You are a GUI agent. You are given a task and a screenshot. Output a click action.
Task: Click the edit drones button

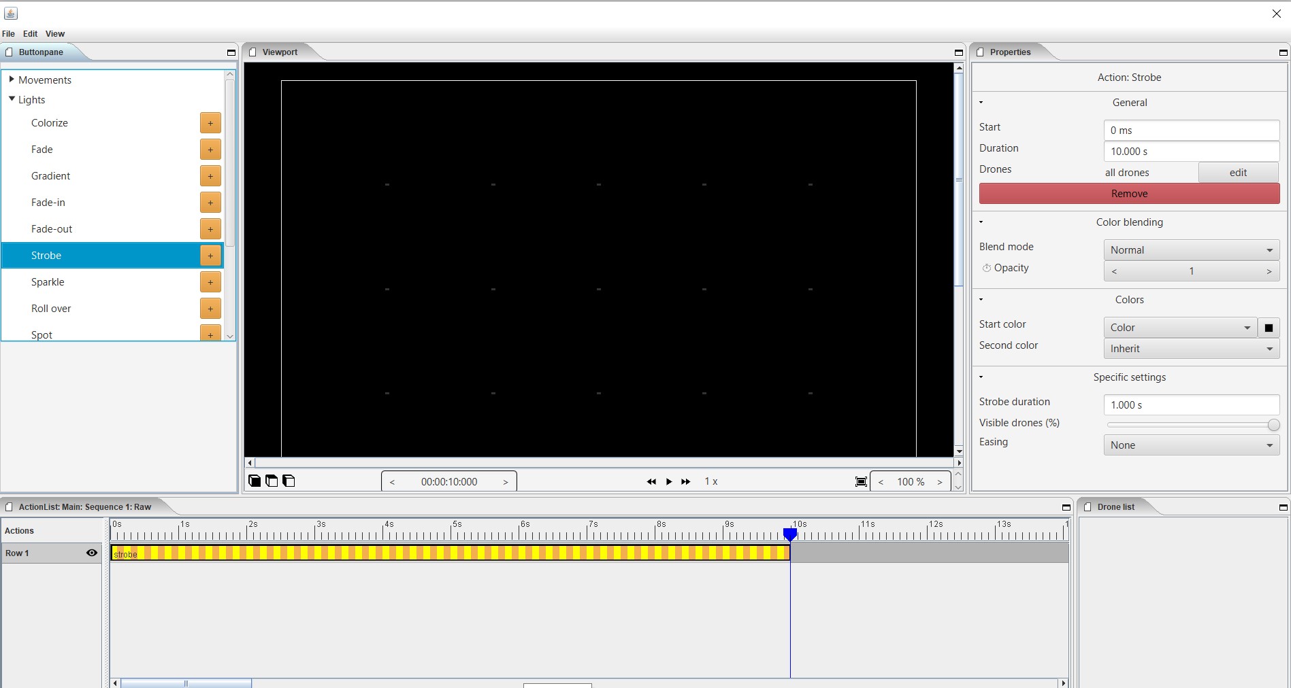click(1238, 173)
